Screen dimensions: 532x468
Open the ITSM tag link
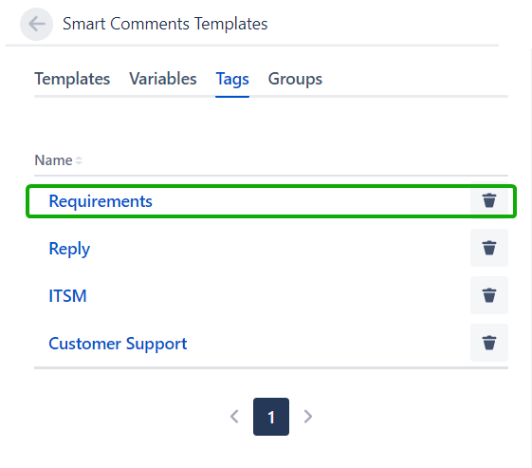pyautogui.click(x=67, y=296)
